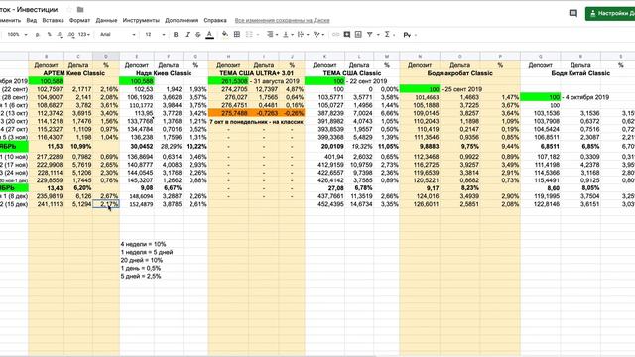Open the comments history icon

[573, 13]
